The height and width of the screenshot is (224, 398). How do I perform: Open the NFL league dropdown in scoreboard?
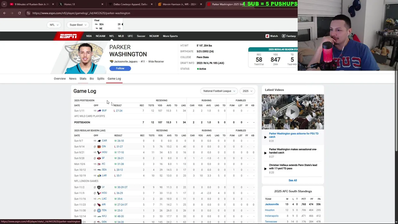[54, 25]
